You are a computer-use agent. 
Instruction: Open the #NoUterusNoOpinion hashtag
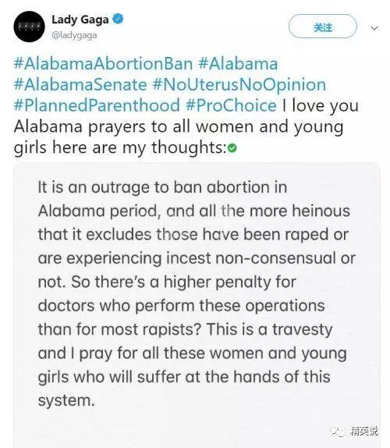(239, 84)
